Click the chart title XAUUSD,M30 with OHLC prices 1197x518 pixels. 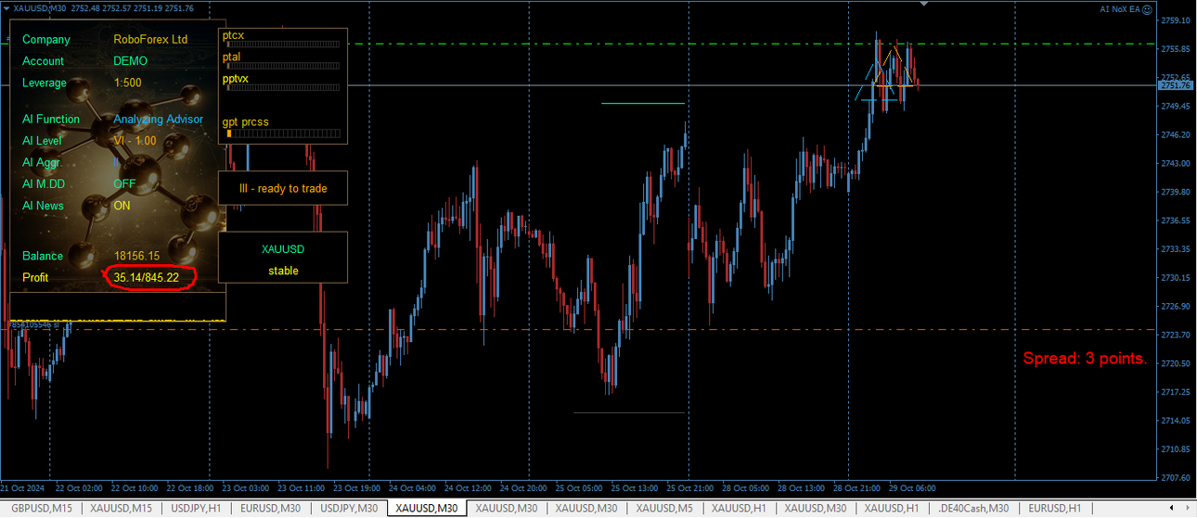click(104, 8)
